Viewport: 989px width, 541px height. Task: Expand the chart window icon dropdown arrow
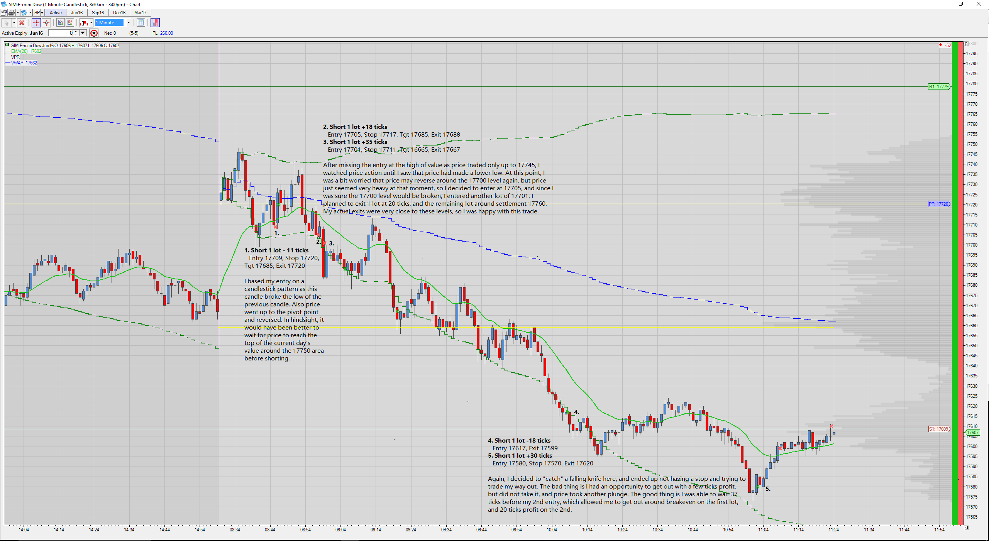[30, 13]
